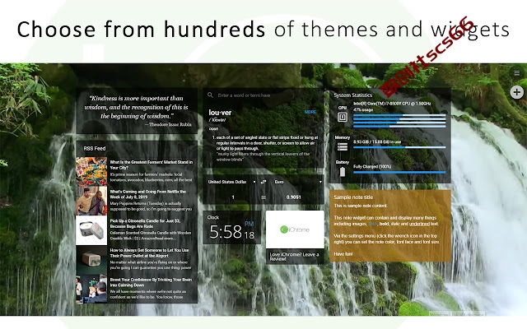Click the iChrome logo image
This screenshot has height=329, width=527.
pos(295,229)
